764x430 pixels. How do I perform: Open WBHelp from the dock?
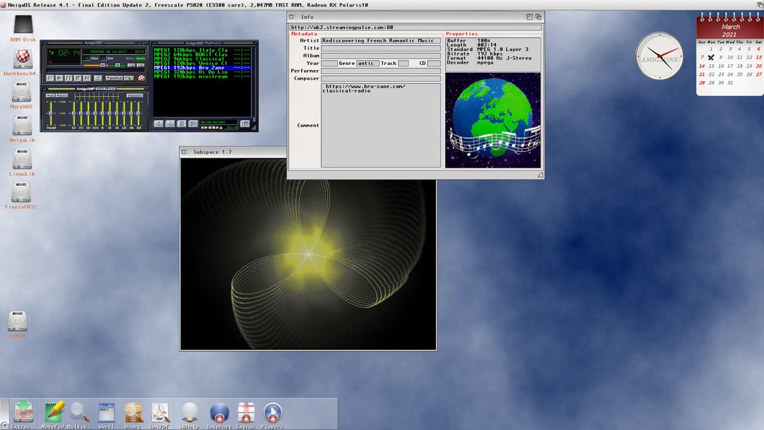[188, 414]
